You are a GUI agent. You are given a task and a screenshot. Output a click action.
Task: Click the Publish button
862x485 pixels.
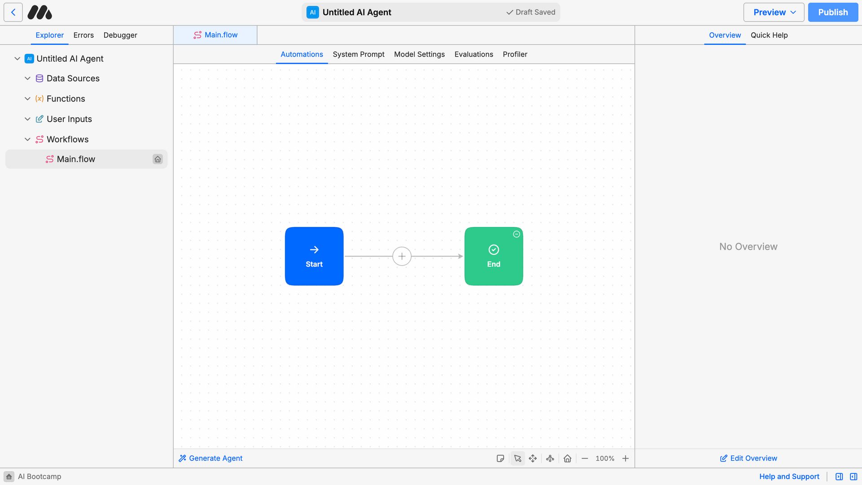coord(833,12)
